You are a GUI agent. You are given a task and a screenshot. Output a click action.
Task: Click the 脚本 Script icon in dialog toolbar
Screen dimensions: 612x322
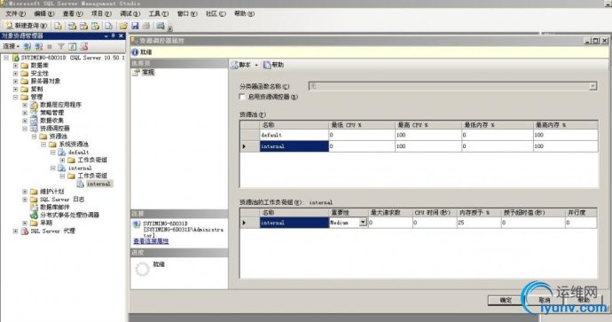coord(234,65)
